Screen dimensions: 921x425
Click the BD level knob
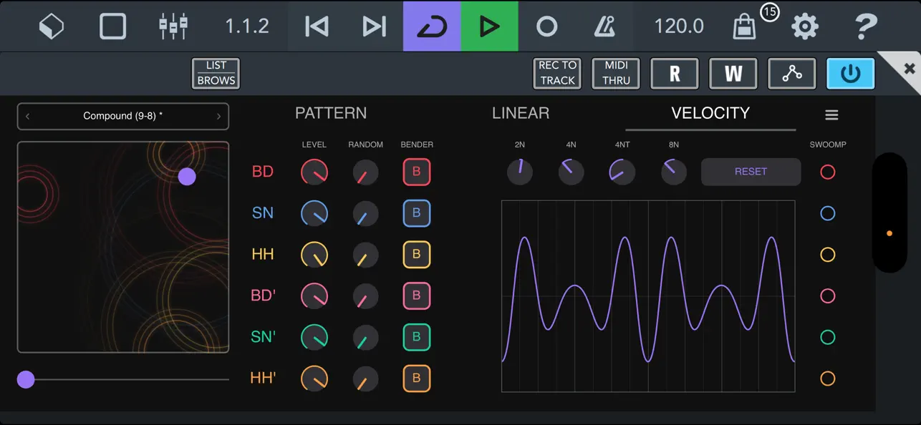click(314, 172)
